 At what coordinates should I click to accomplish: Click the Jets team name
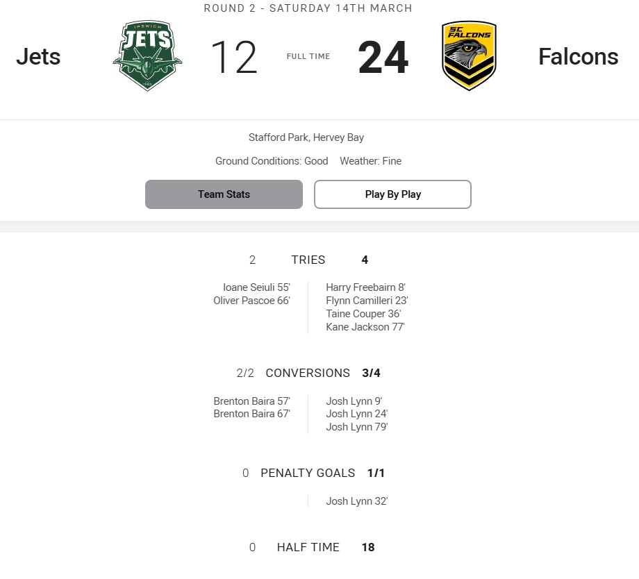coord(38,57)
